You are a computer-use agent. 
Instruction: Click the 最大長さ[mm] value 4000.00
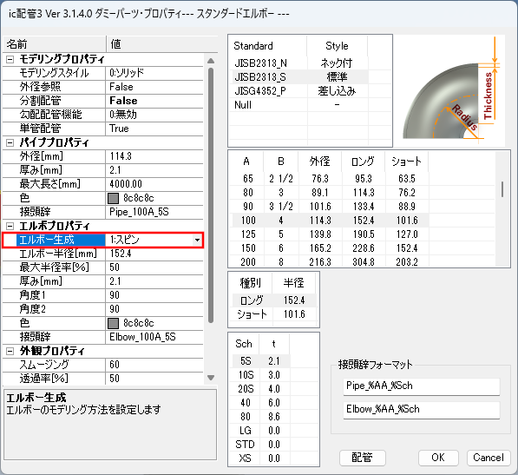pyautogui.click(x=154, y=184)
